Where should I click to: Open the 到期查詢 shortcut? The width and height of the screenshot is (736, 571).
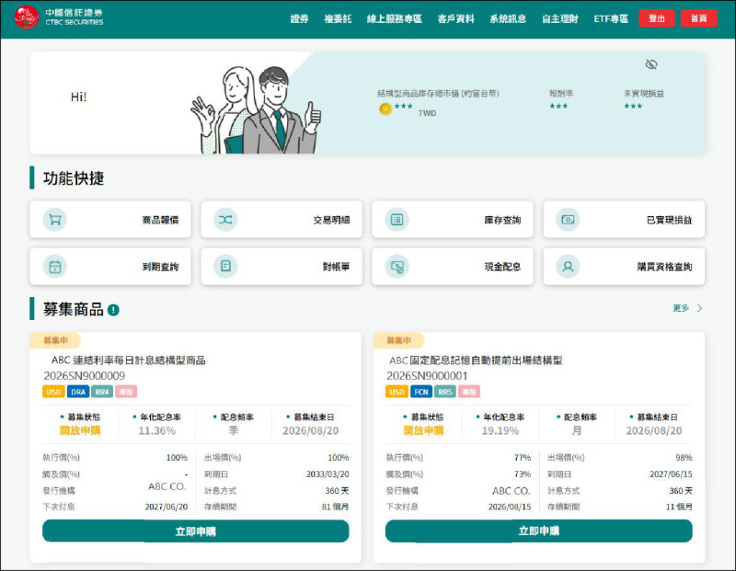[110, 267]
